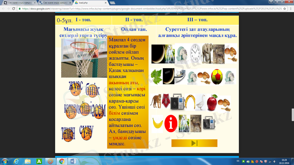Click the banana picture

tap(158, 124)
